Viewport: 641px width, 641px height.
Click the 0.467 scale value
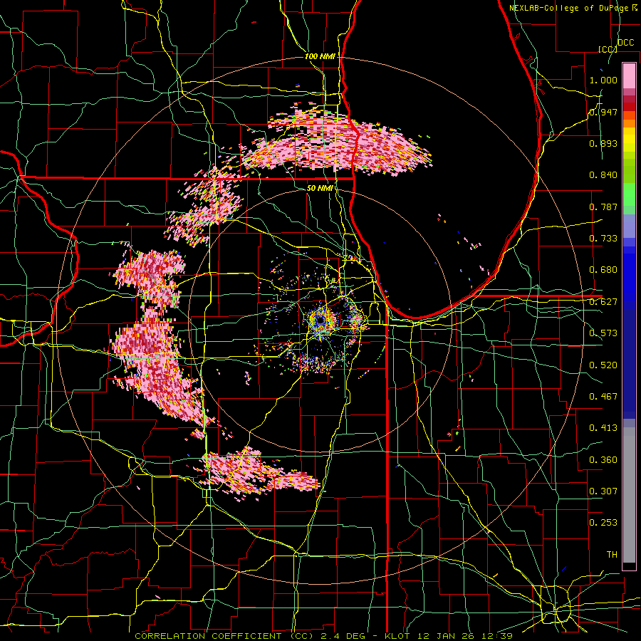(603, 397)
